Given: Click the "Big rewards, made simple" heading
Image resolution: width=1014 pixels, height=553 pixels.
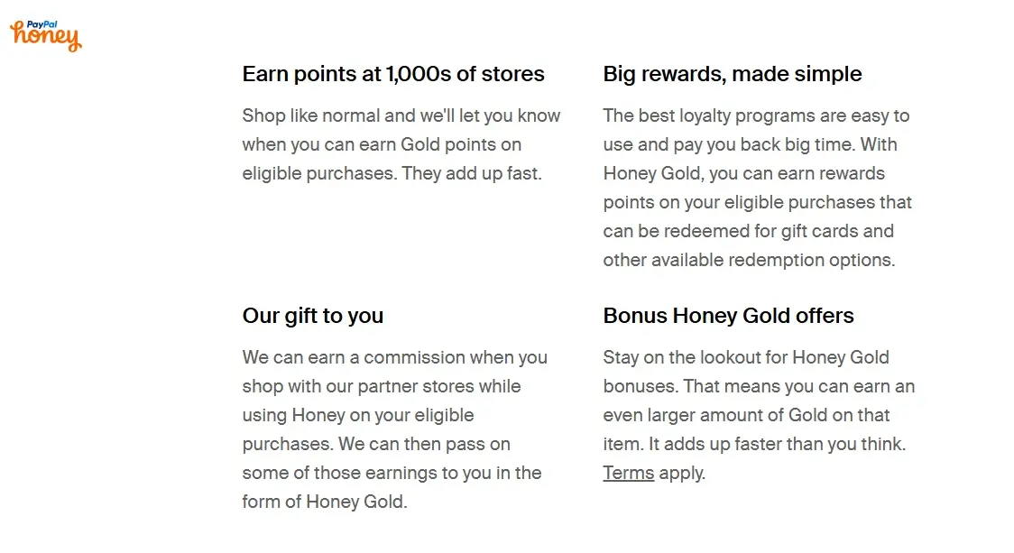Looking at the screenshot, I should (x=732, y=74).
